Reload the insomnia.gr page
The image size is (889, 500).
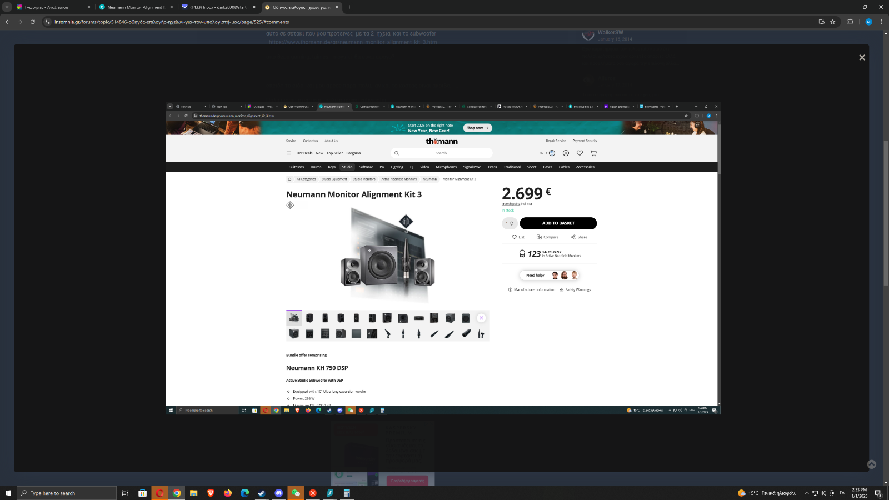tap(33, 22)
